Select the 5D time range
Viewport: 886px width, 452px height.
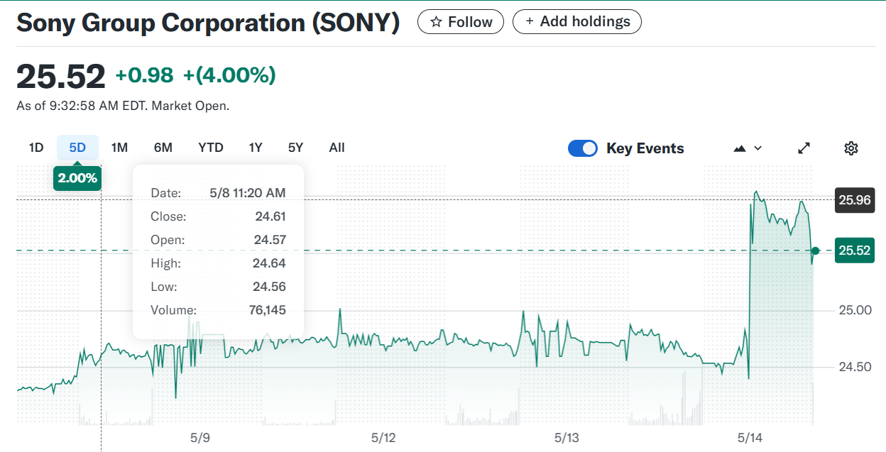point(77,148)
